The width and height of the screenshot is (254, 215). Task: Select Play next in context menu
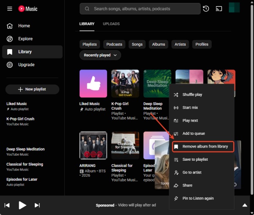click(x=202, y=120)
